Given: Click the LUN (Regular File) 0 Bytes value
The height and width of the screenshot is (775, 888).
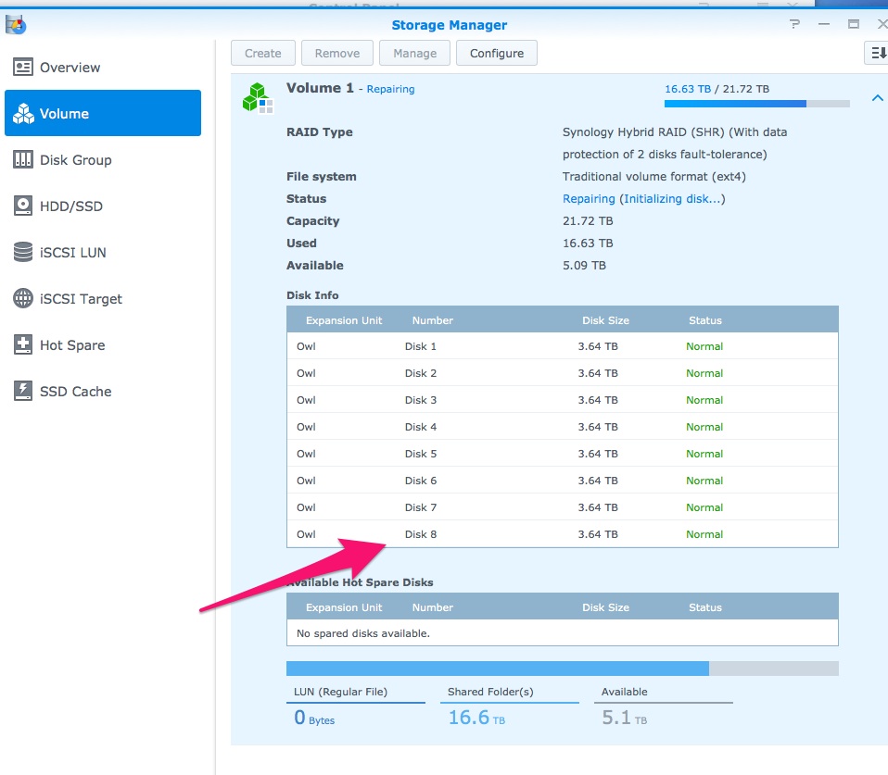Looking at the screenshot, I should (x=314, y=718).
